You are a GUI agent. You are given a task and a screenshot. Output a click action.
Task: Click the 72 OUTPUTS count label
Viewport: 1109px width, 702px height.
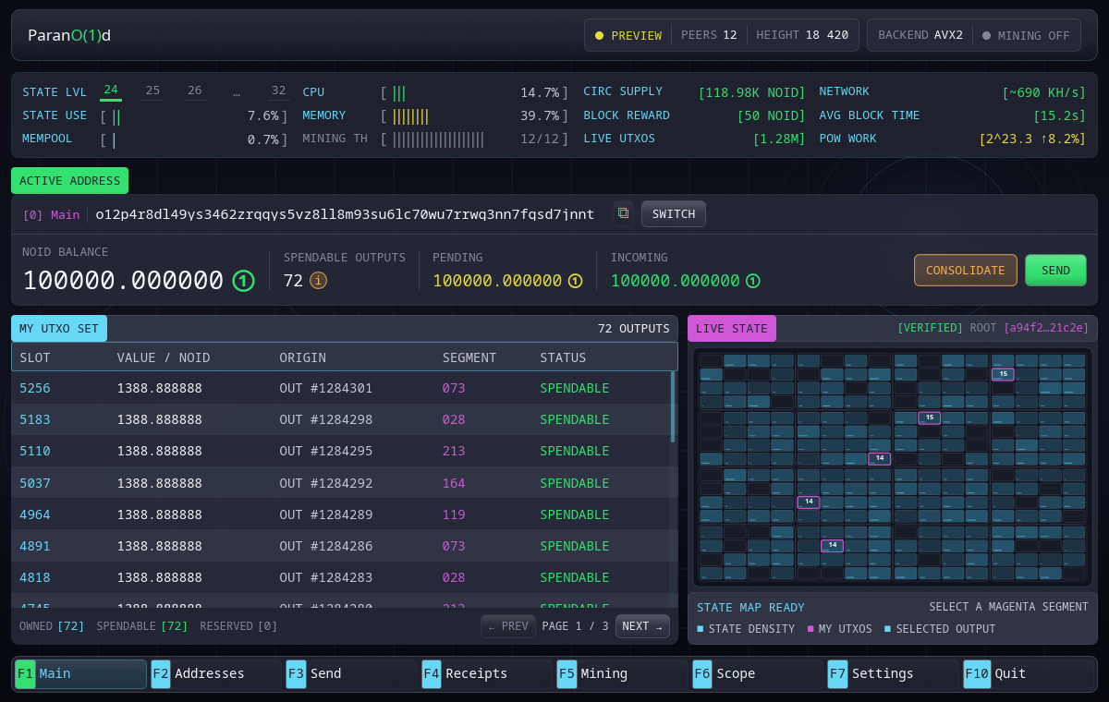pos(633,328)
